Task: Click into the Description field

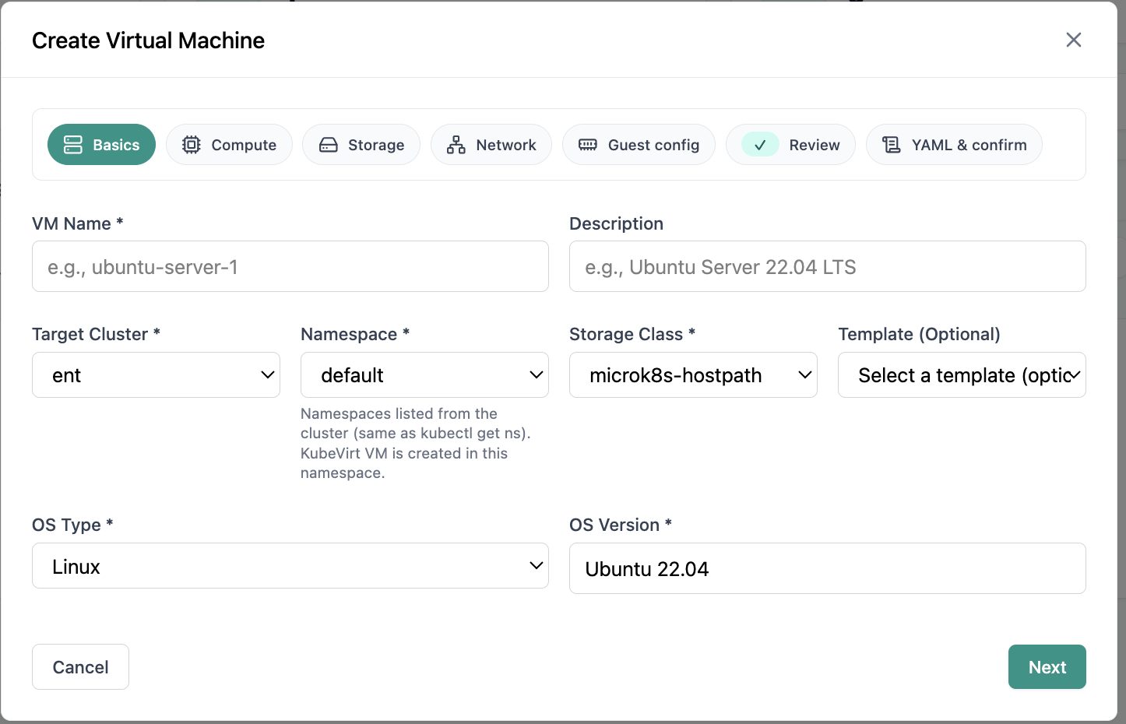Action: click(x=828, y=266)
